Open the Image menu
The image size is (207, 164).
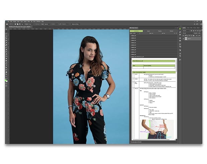pyautogui.click(x=14, y=21)
